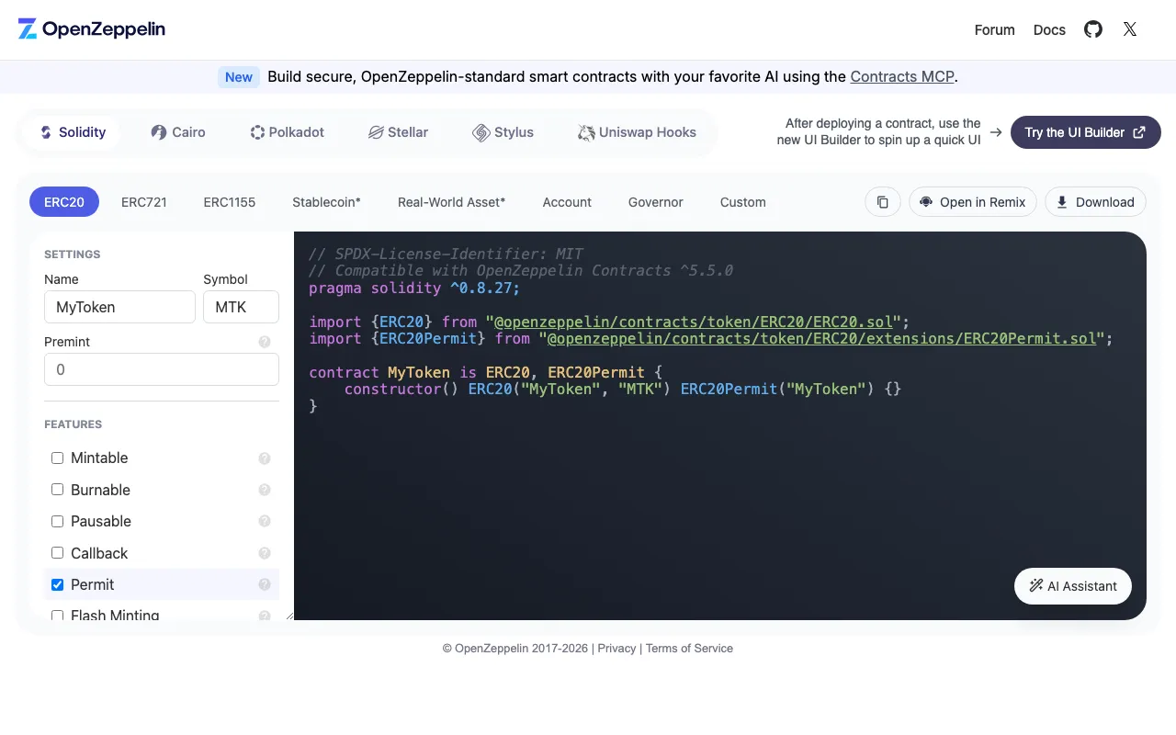
Task: Switch to the Polkadot tab
Action: (288, 132)
